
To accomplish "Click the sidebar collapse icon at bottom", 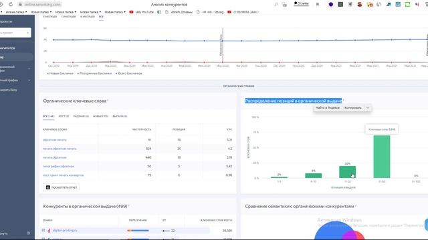I will pos(28,233).
